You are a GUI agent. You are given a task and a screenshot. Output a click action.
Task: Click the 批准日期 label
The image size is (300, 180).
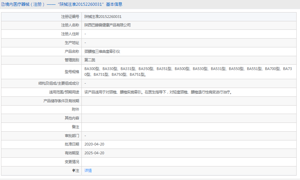click(x=72, y=144)
